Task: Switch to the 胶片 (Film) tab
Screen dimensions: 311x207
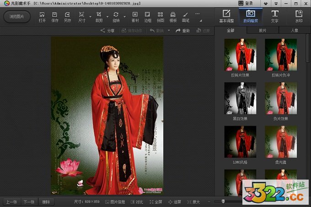Action: 263,31
